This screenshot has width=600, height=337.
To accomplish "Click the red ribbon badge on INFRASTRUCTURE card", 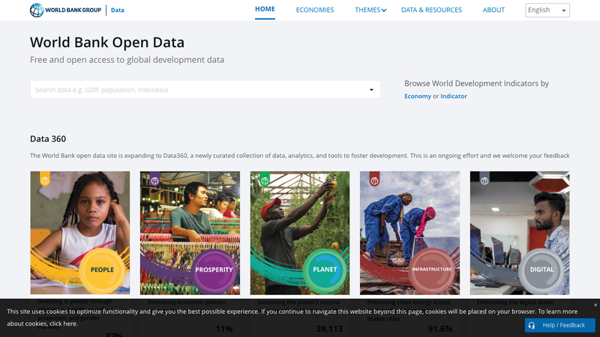I will click(x=374, y=179).
